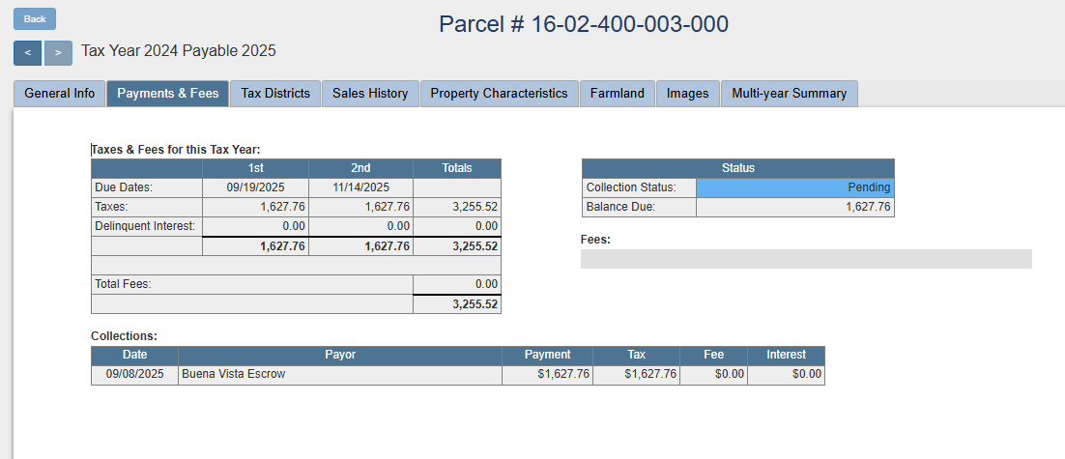Switch to the Farmland tab
Viewport: 1065px width, 459px height.
coord(618,94)
